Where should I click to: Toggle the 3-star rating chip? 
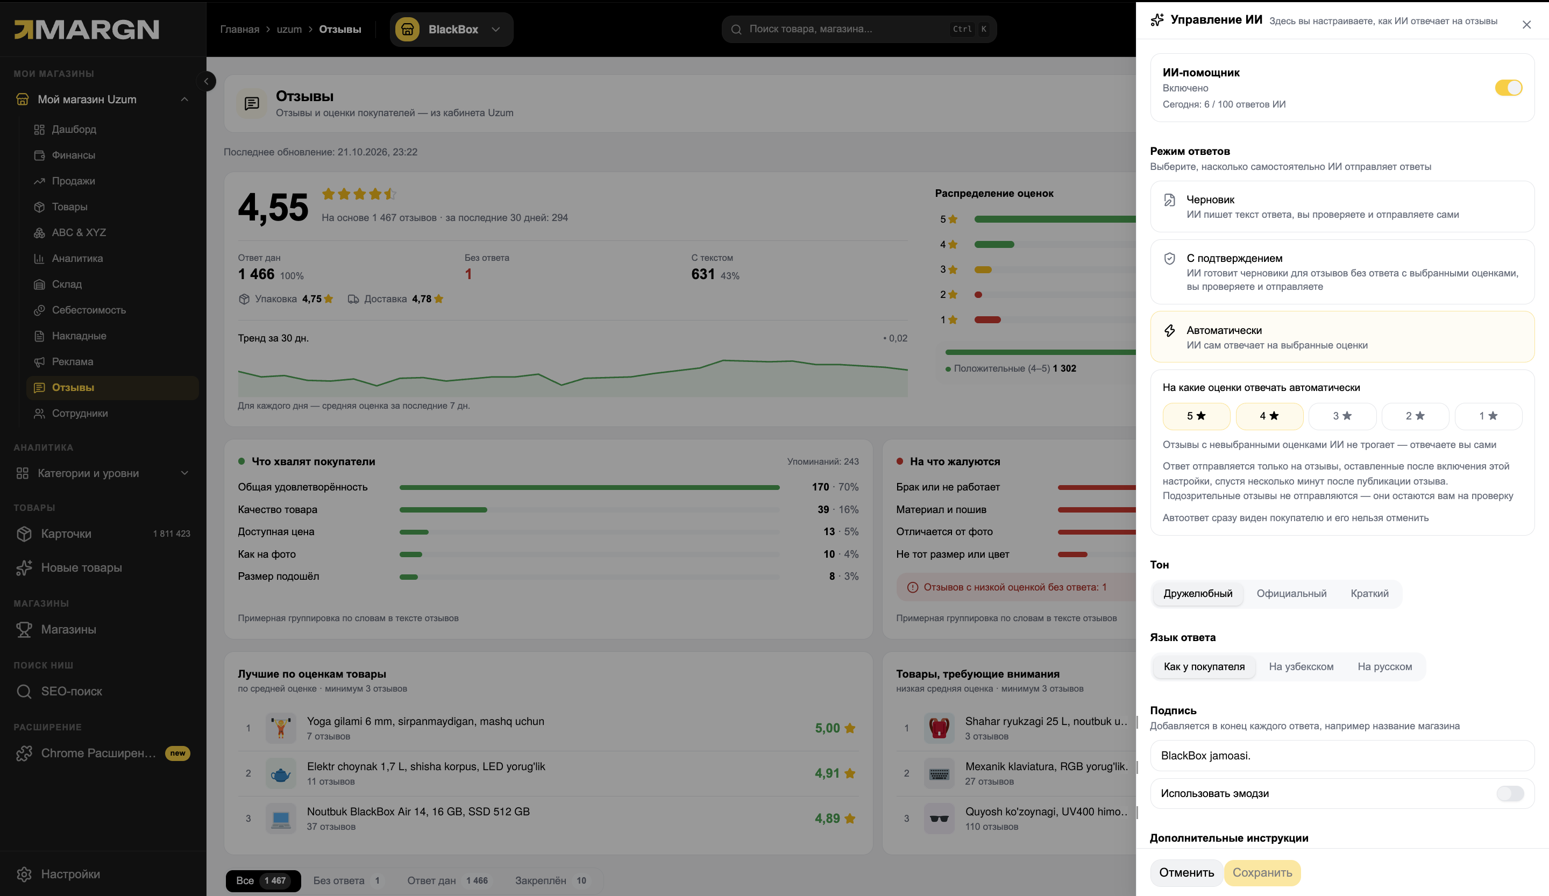tap(1342, 416)
